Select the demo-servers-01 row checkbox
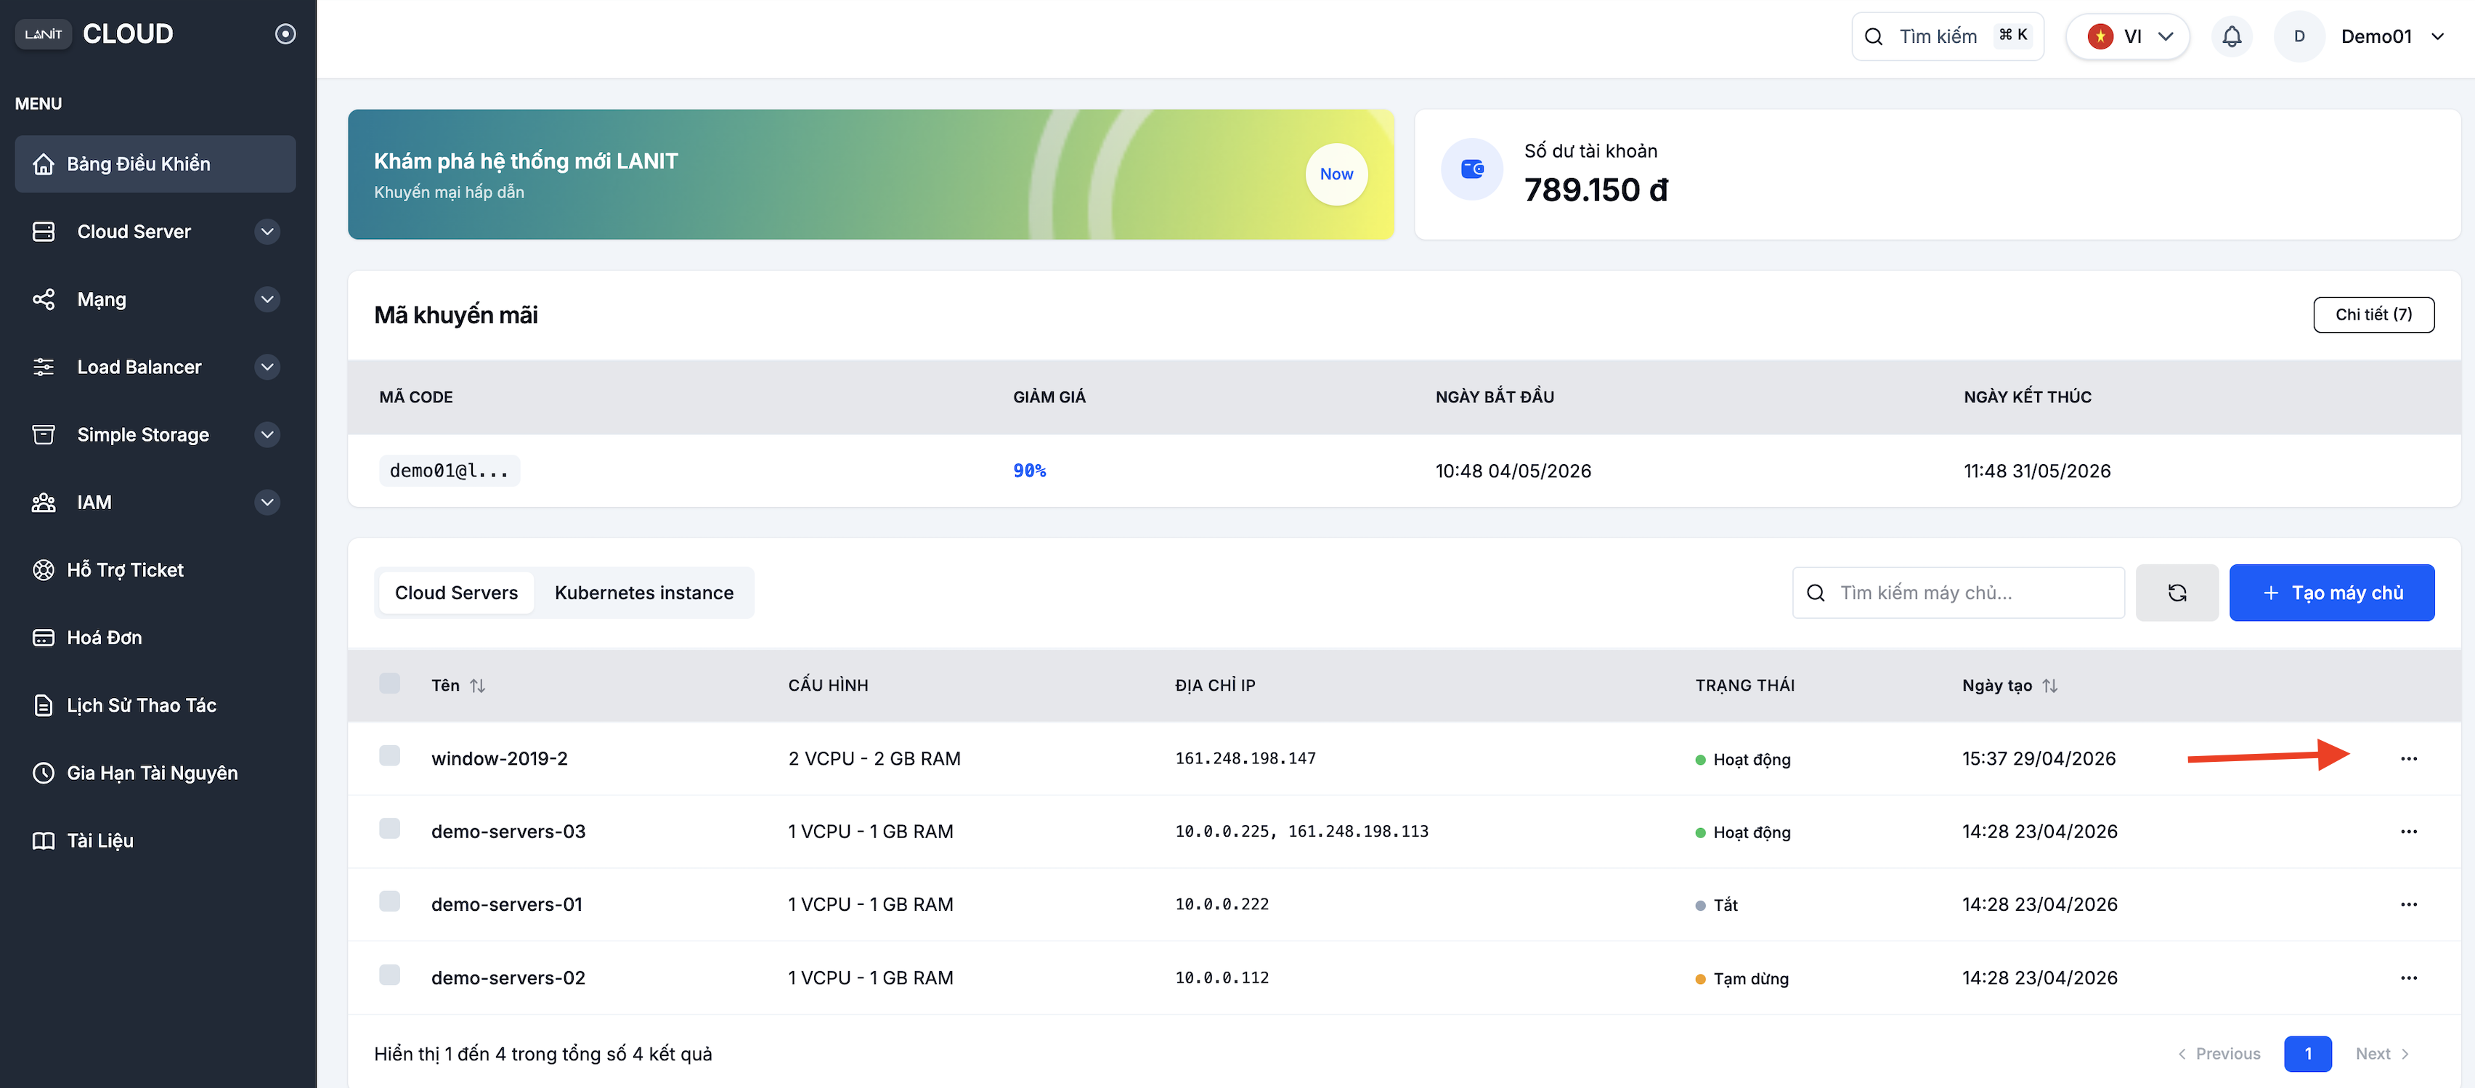Screen dimensions: 2475x1088 389,901
